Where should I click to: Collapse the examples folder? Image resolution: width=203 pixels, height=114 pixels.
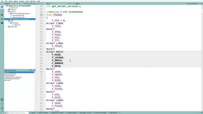pos(9,23)
